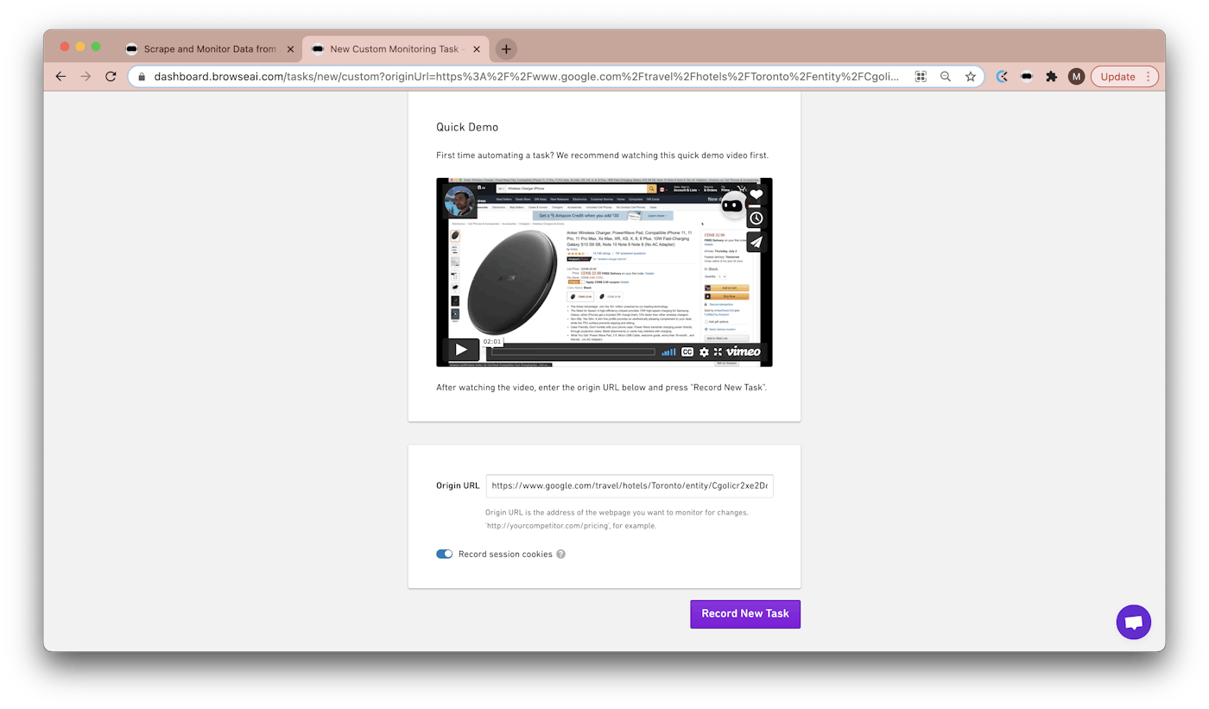Click the zoom magnifier icon in address bar
Image resolution: width=1209 pixels, height=709 pixels.
(946, 77)
